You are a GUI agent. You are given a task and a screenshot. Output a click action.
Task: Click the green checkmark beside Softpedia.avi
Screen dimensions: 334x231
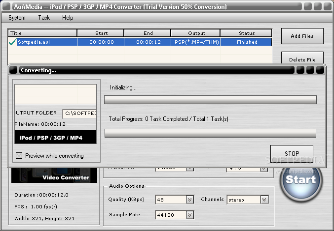[x=13, y=42]
